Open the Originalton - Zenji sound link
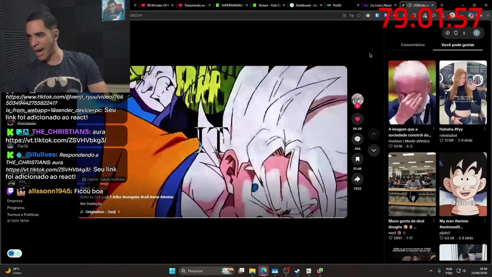This screenshot has height=277, width=492. click(100, 212)
